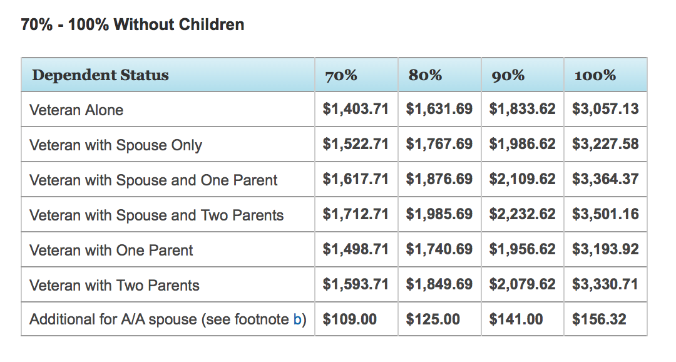Click the Veteran with Two Parents label
This screenshot has width=676, height=362.
[x=115, y=286]
